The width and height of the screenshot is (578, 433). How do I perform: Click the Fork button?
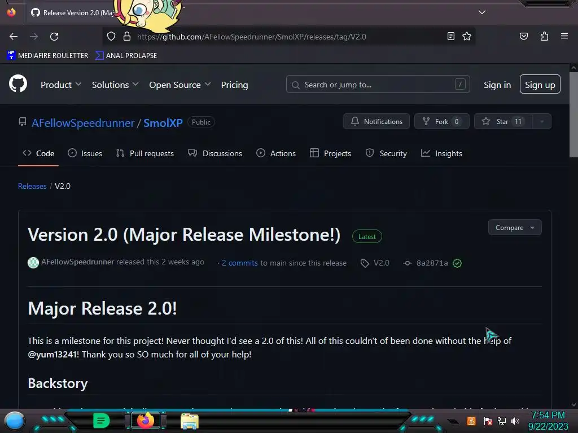tap(441, 122)
